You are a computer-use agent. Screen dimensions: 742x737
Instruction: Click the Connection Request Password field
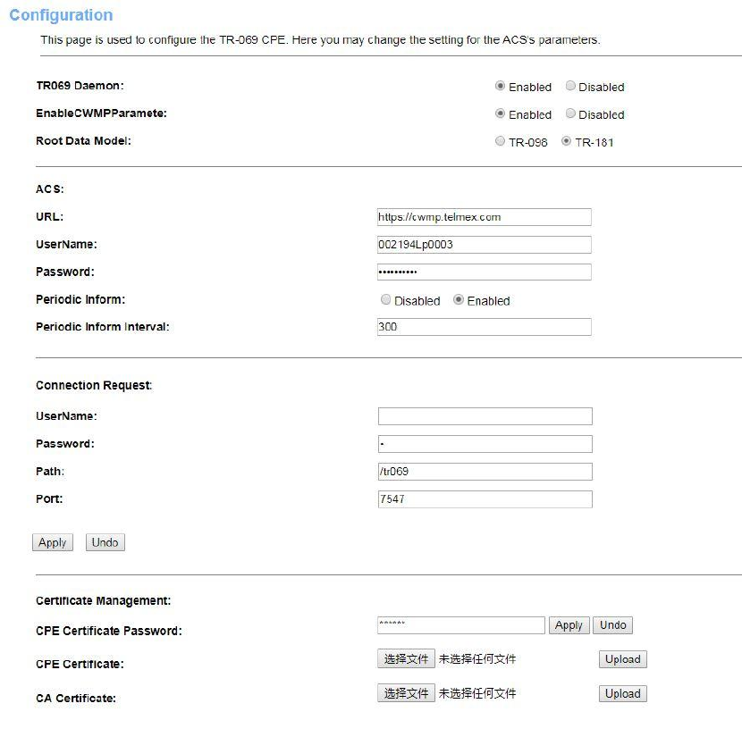coord(485,444)
